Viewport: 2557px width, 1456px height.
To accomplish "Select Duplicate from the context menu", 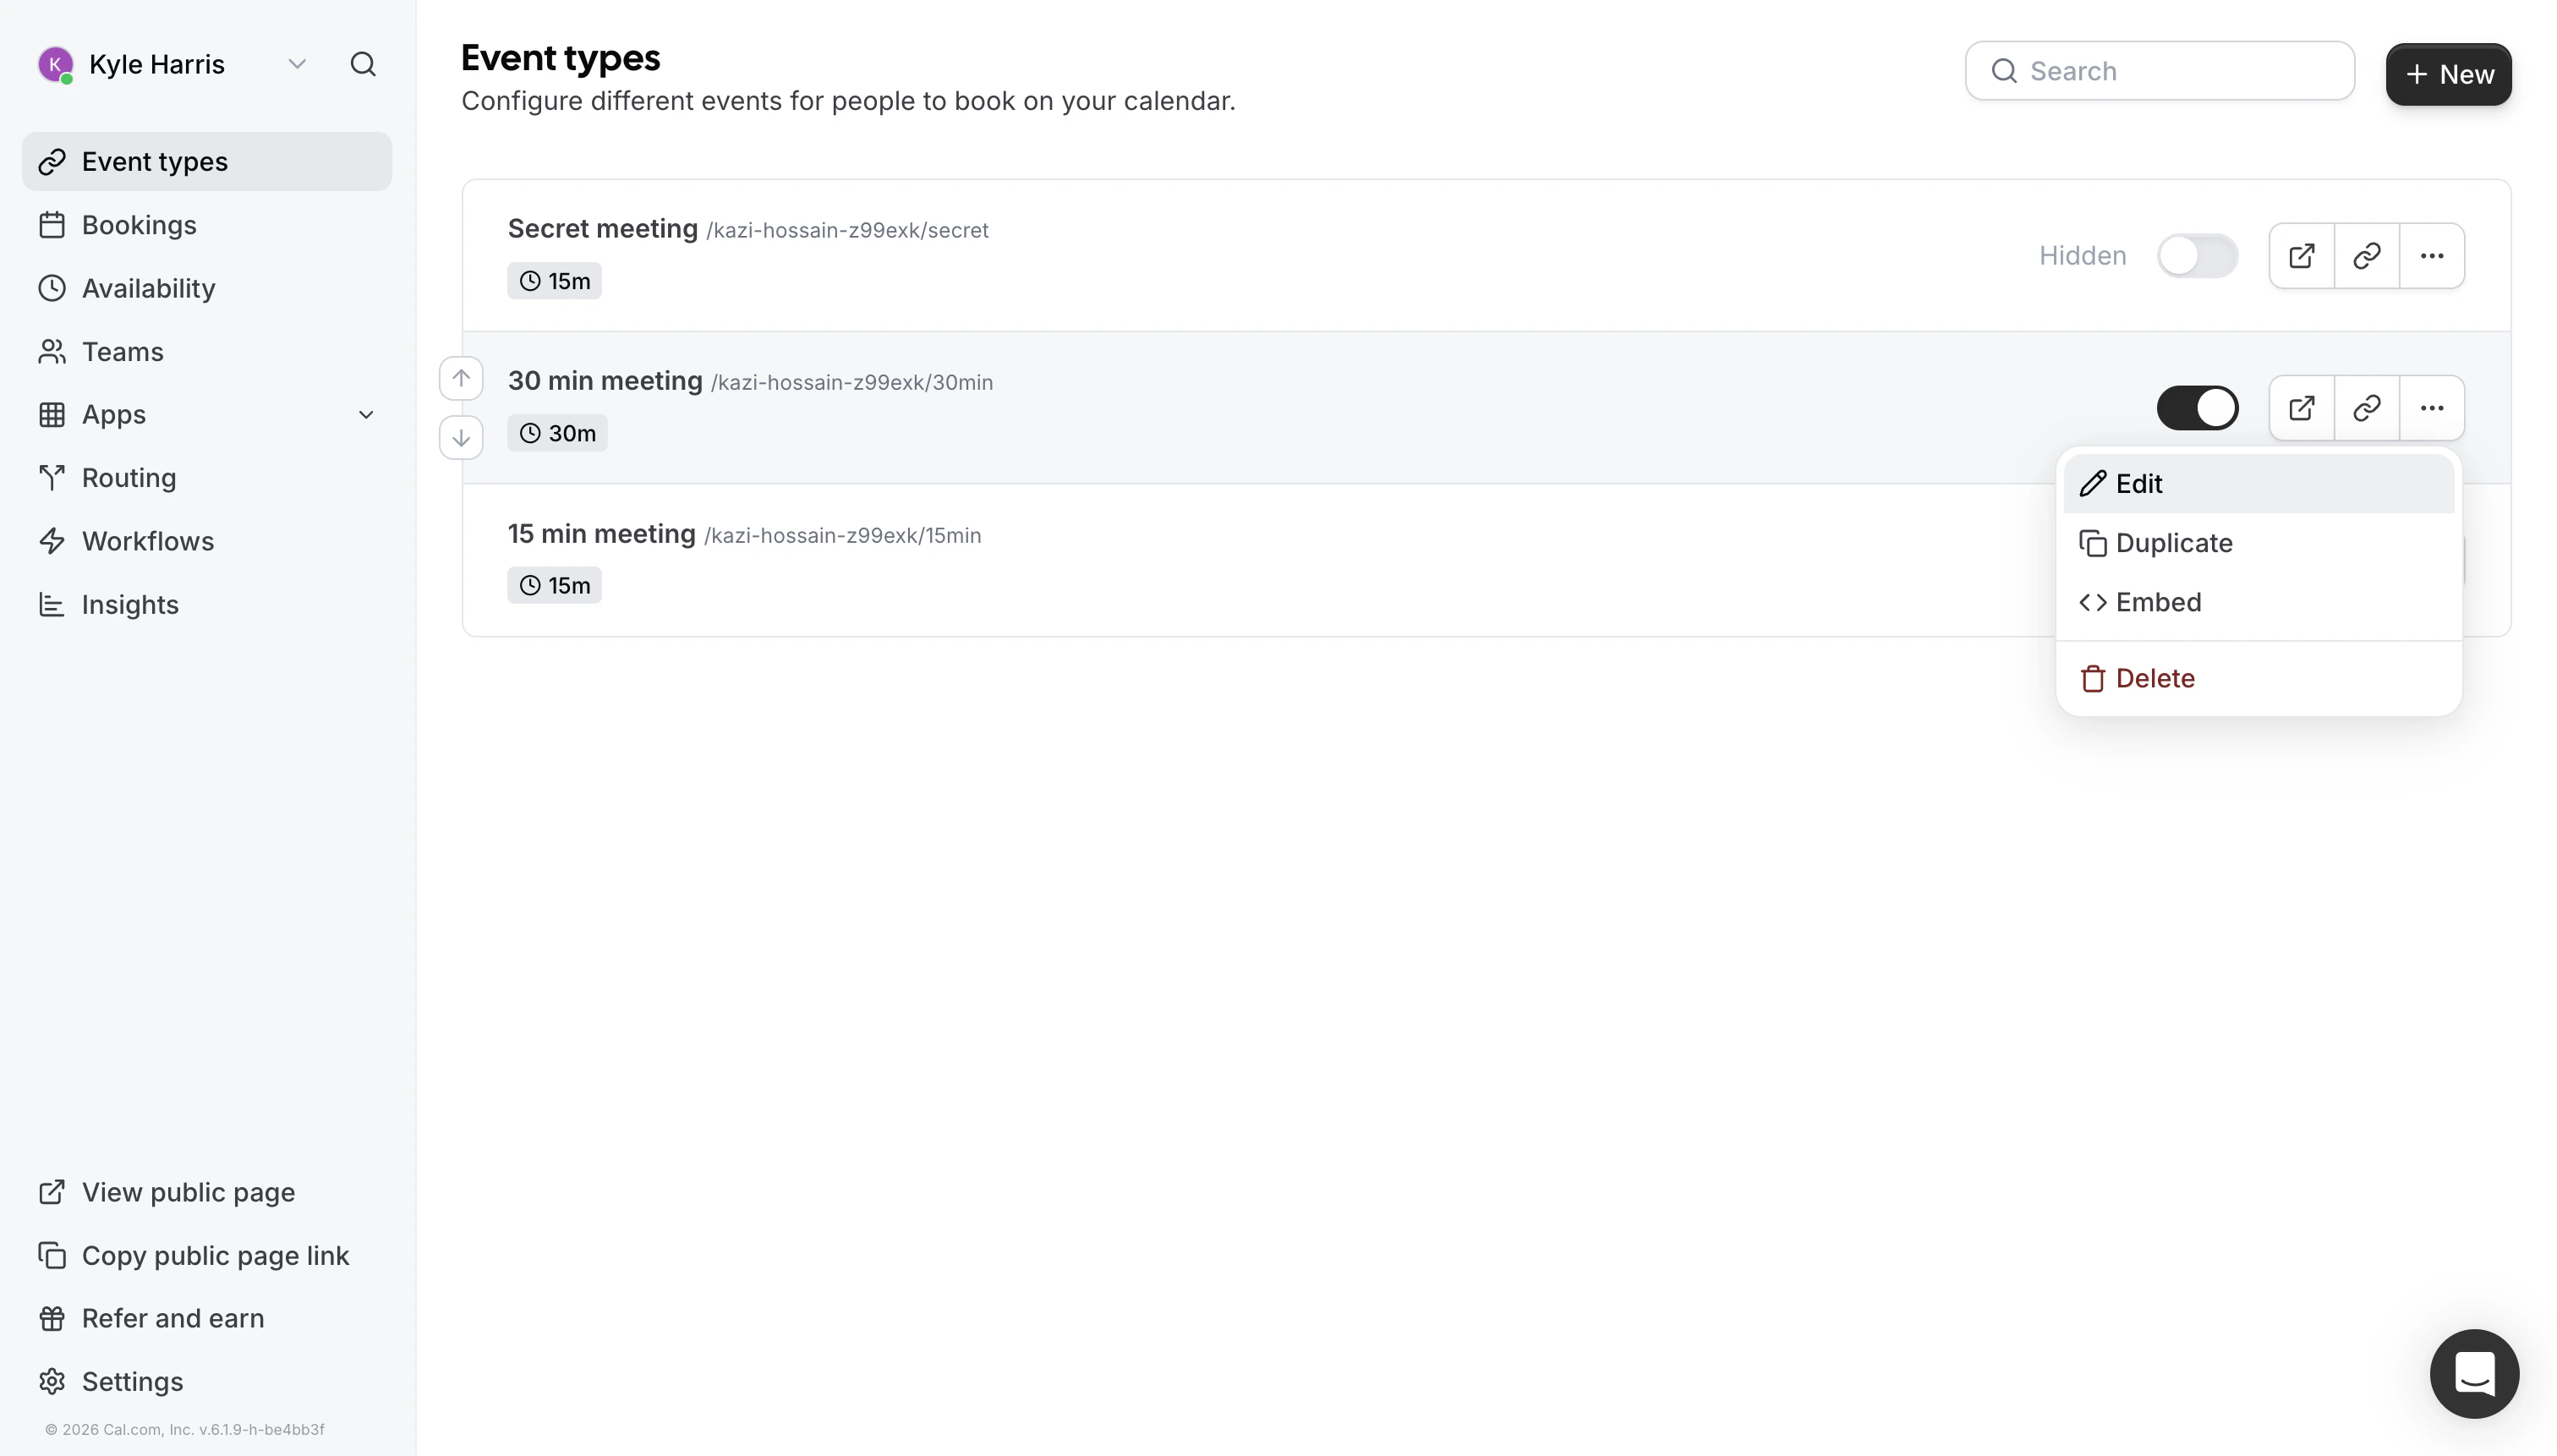I will click(x=2172, y=543).
